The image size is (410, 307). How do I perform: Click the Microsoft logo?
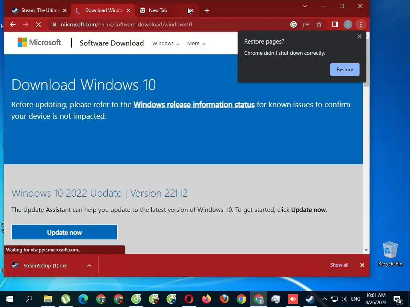[39, 42]
